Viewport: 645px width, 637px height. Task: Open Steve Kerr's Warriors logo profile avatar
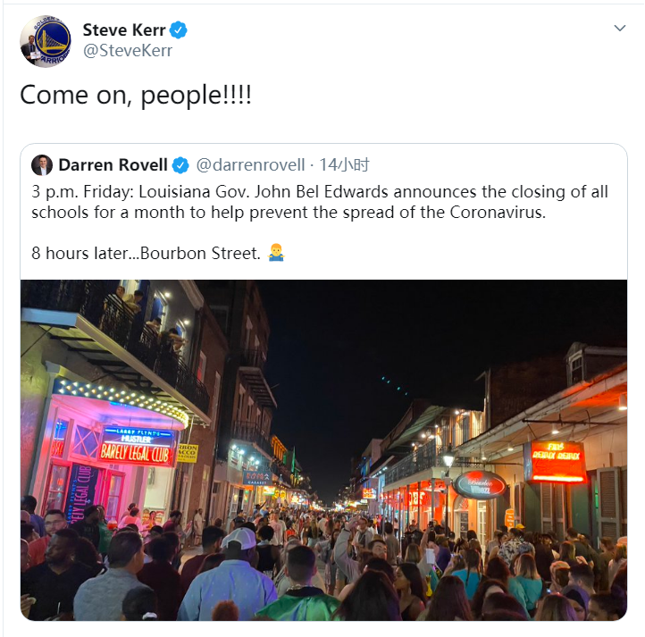click(46, 41)
